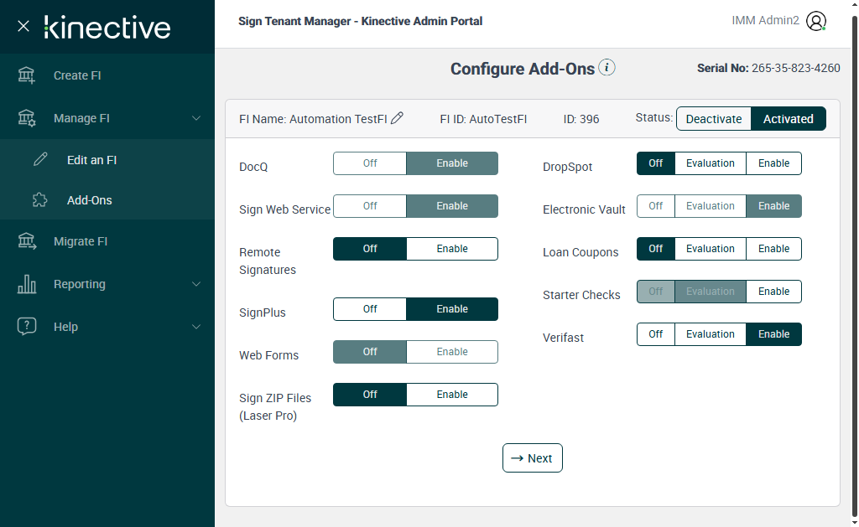859x527 pixels.
Task: Click the Reporting bar chart icon
Action: (26, 283)
